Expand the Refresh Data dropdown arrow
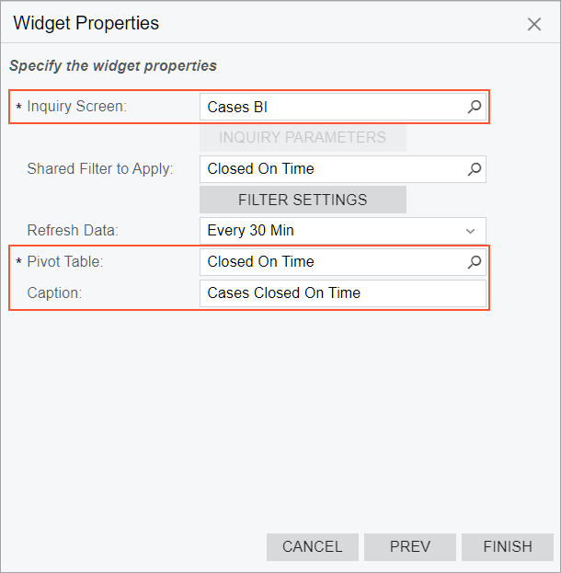The height and width of the screenshot is (573, 561). click(x=471, y=231)
